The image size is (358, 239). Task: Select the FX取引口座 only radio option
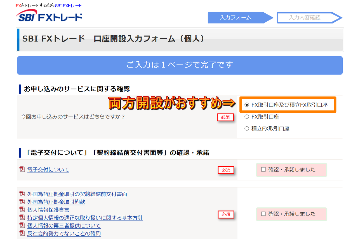[246, 117]
